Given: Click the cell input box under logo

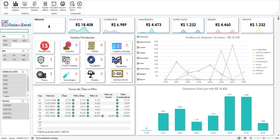Looking at the screenshot, I should (14, 31).
